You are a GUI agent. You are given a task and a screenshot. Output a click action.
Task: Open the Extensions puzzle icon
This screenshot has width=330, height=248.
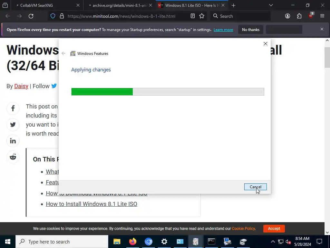click(x=299, y=16)
